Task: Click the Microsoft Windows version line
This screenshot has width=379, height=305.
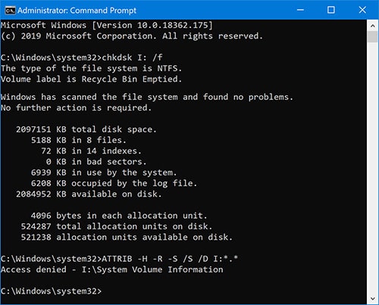Action: coord(107,25)
